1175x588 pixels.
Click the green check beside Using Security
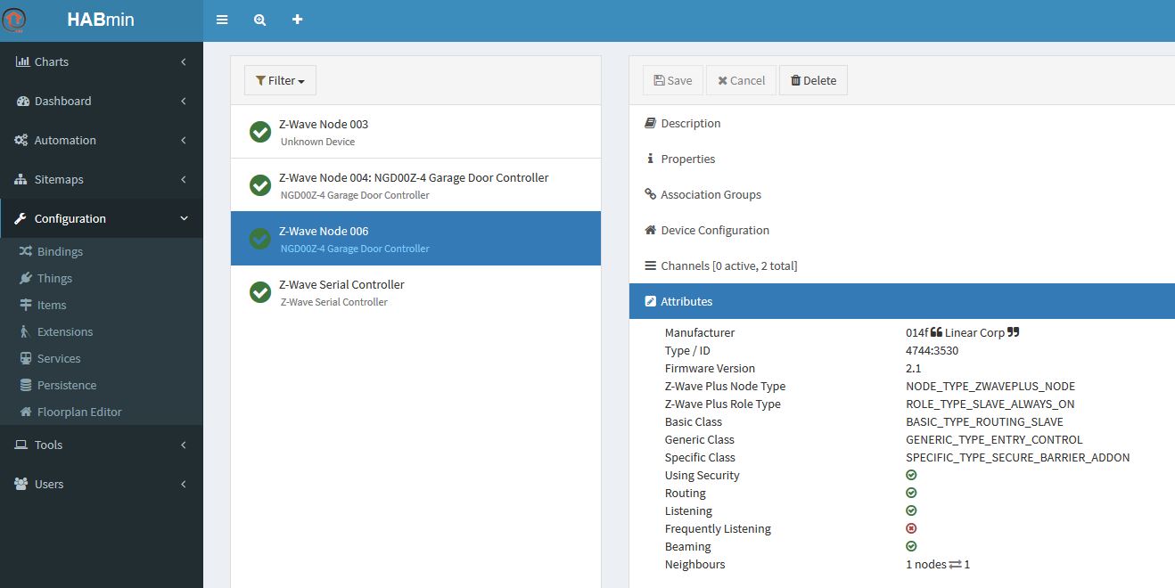coord(911,475)
